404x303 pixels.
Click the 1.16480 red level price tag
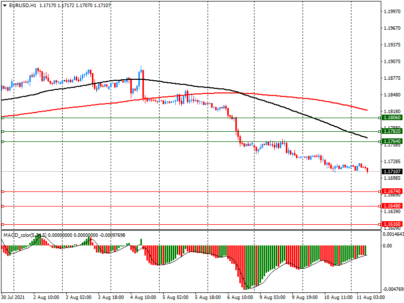392,206
